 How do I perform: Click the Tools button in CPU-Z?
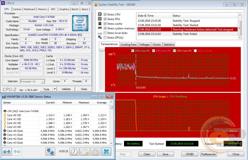point(46,89)
